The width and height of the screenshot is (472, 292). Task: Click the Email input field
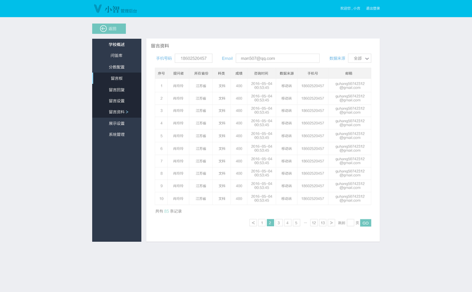tap(278, 58)
